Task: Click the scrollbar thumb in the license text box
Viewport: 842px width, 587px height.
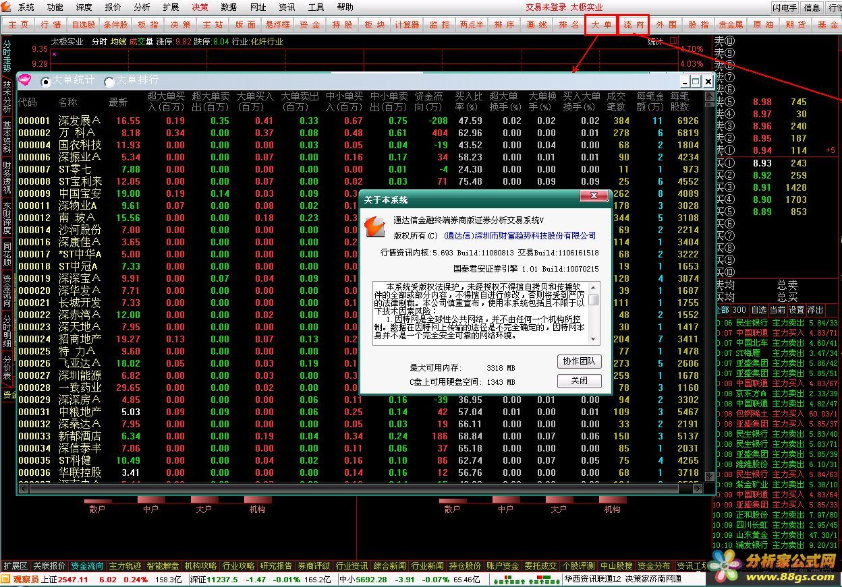Action: click(594, 301)
